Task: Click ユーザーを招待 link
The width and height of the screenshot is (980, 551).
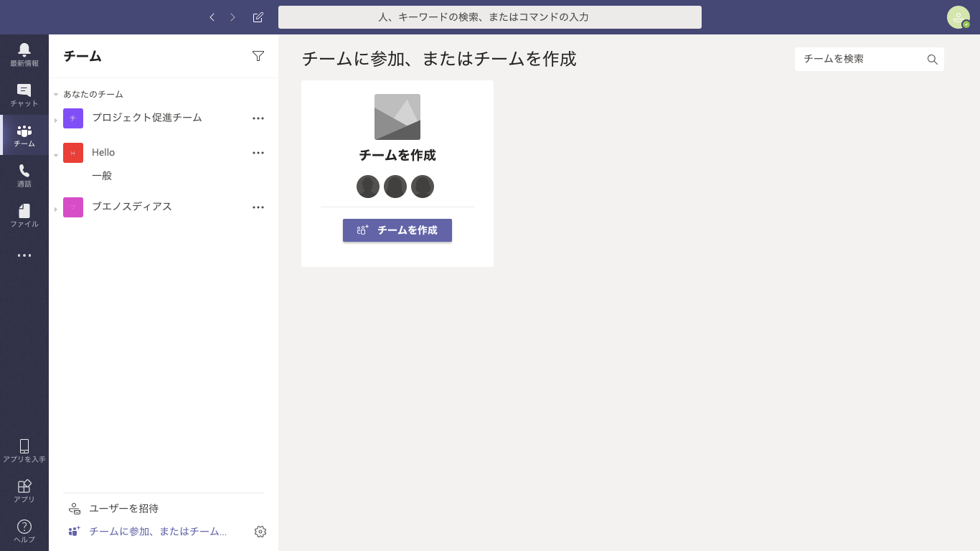Action: pos(123,509)
